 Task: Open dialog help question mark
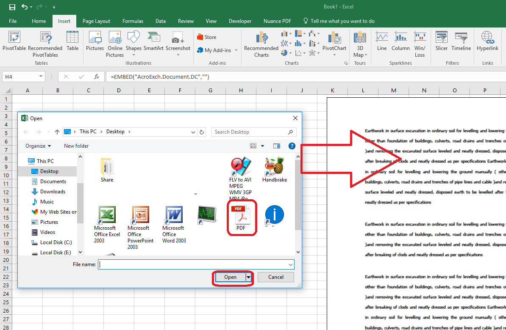click(292, 146)
